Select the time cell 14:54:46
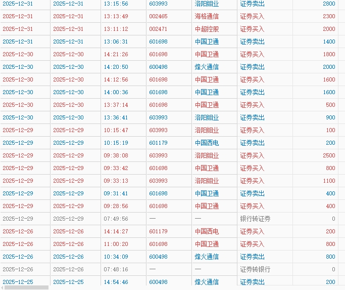This screenshot has height=290, width=345. pyautogui.click(x=116, y=282)
